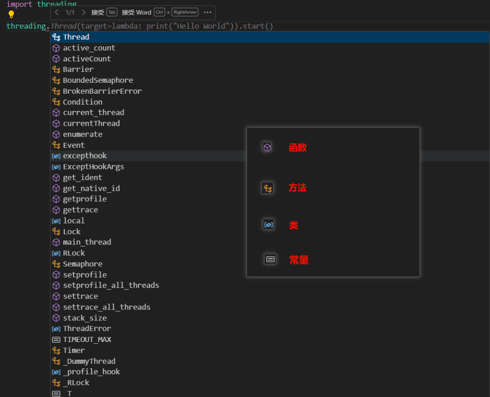Click the icon next to TIMEOUT_MAX

pos(56,340)
